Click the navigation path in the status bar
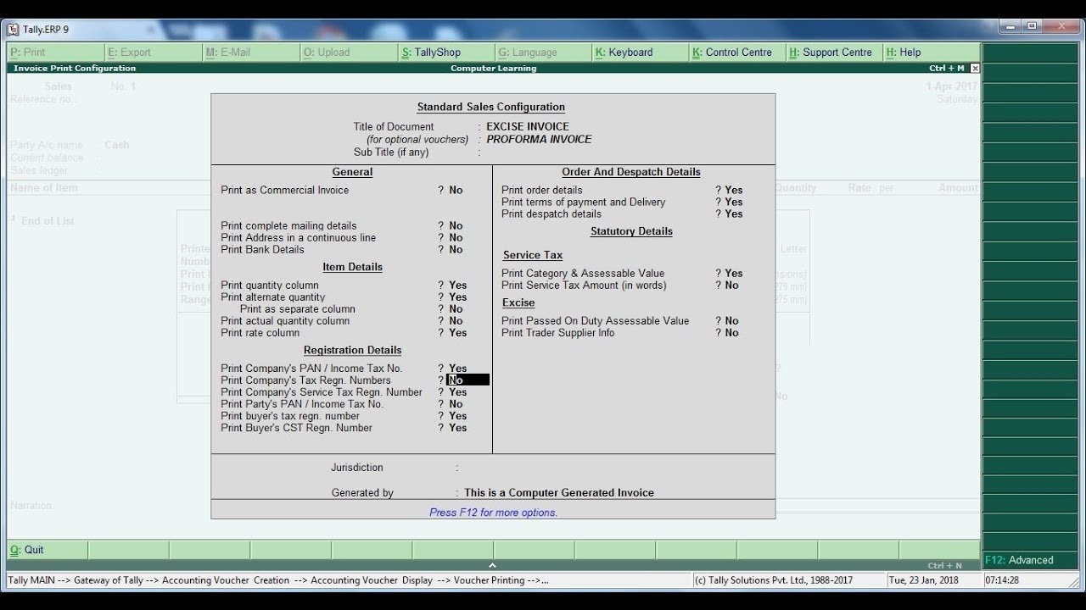 (277, 580)
